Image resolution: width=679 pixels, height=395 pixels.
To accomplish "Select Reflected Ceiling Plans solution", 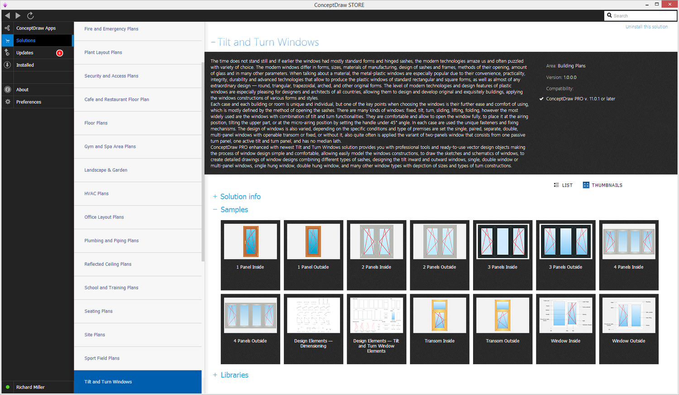I will [x=138, y=264].
